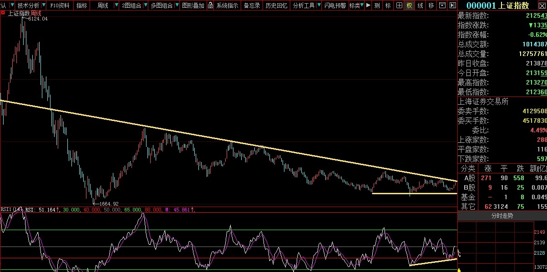The height and width of the screenshot is (272, 547).
Task: Click the window layout icon in toolbar
Action: (441, 5)
